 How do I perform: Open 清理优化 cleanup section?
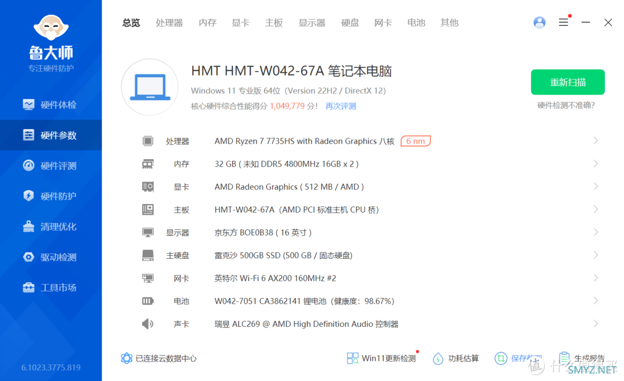pyautogui.click(x=50, y=227)
